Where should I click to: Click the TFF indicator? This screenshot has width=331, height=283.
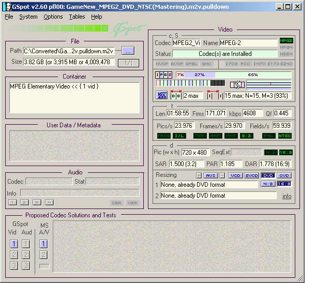point(200,136)
